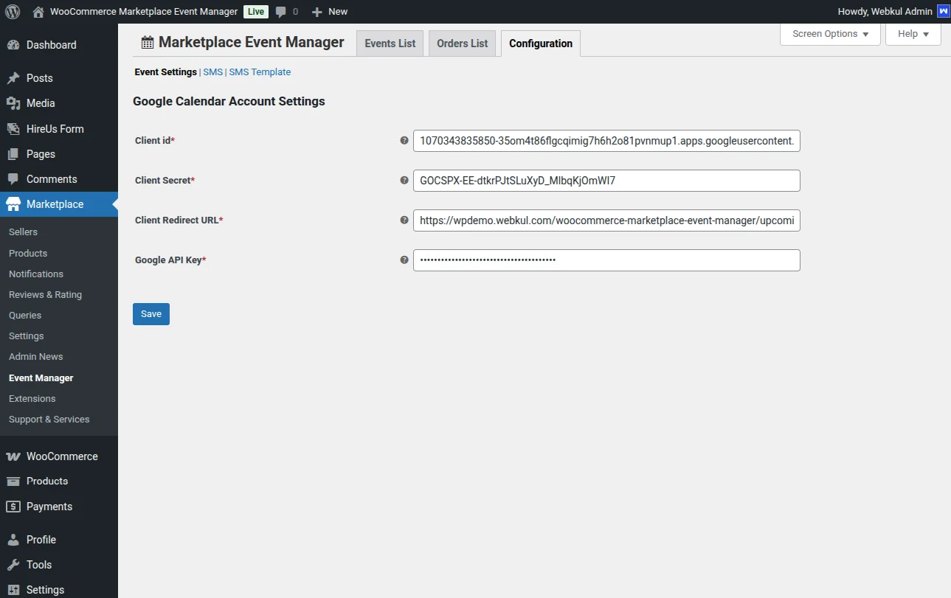Select the Marketplace sidebar icon

[x=15, y=204]
